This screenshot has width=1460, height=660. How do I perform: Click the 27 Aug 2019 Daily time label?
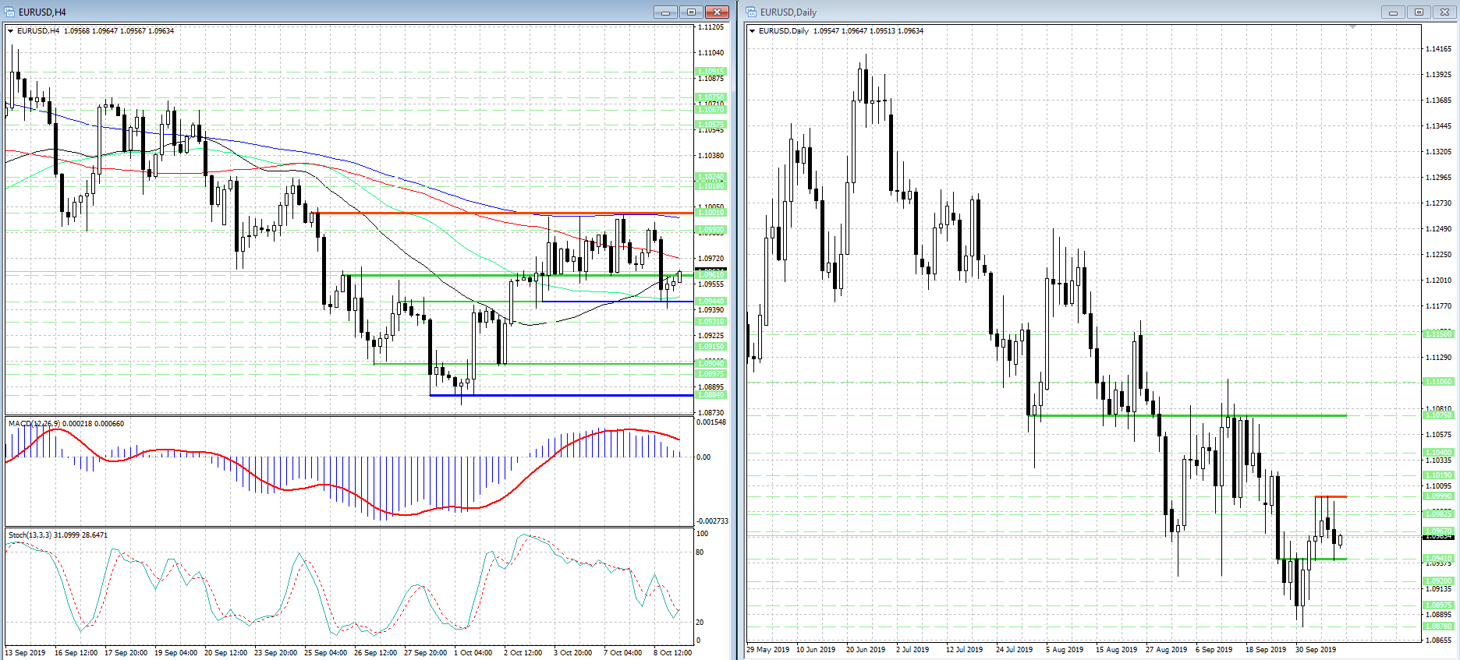pyautogui.click(x=1167, y=650)
